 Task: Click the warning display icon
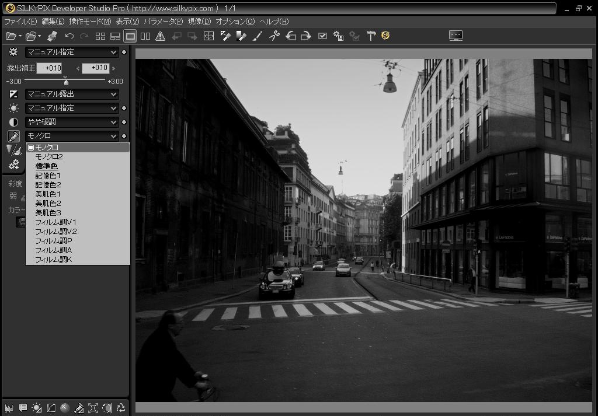click(160, 36)
